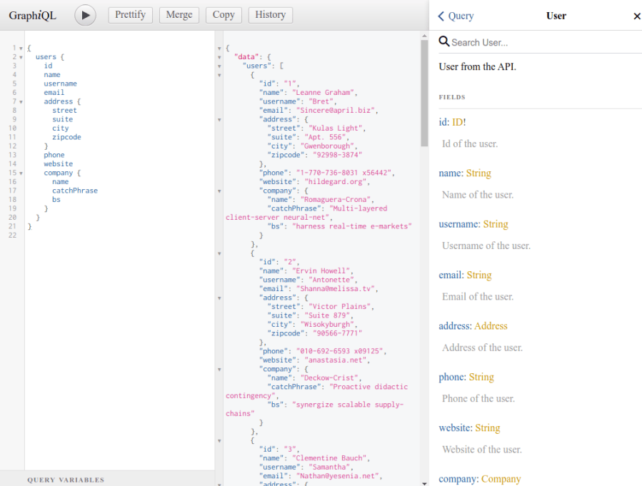Click the catchPhrase field in the query editor
This screenshot has height=486, width=642.
pyautogui.click(x=74, y=191)
